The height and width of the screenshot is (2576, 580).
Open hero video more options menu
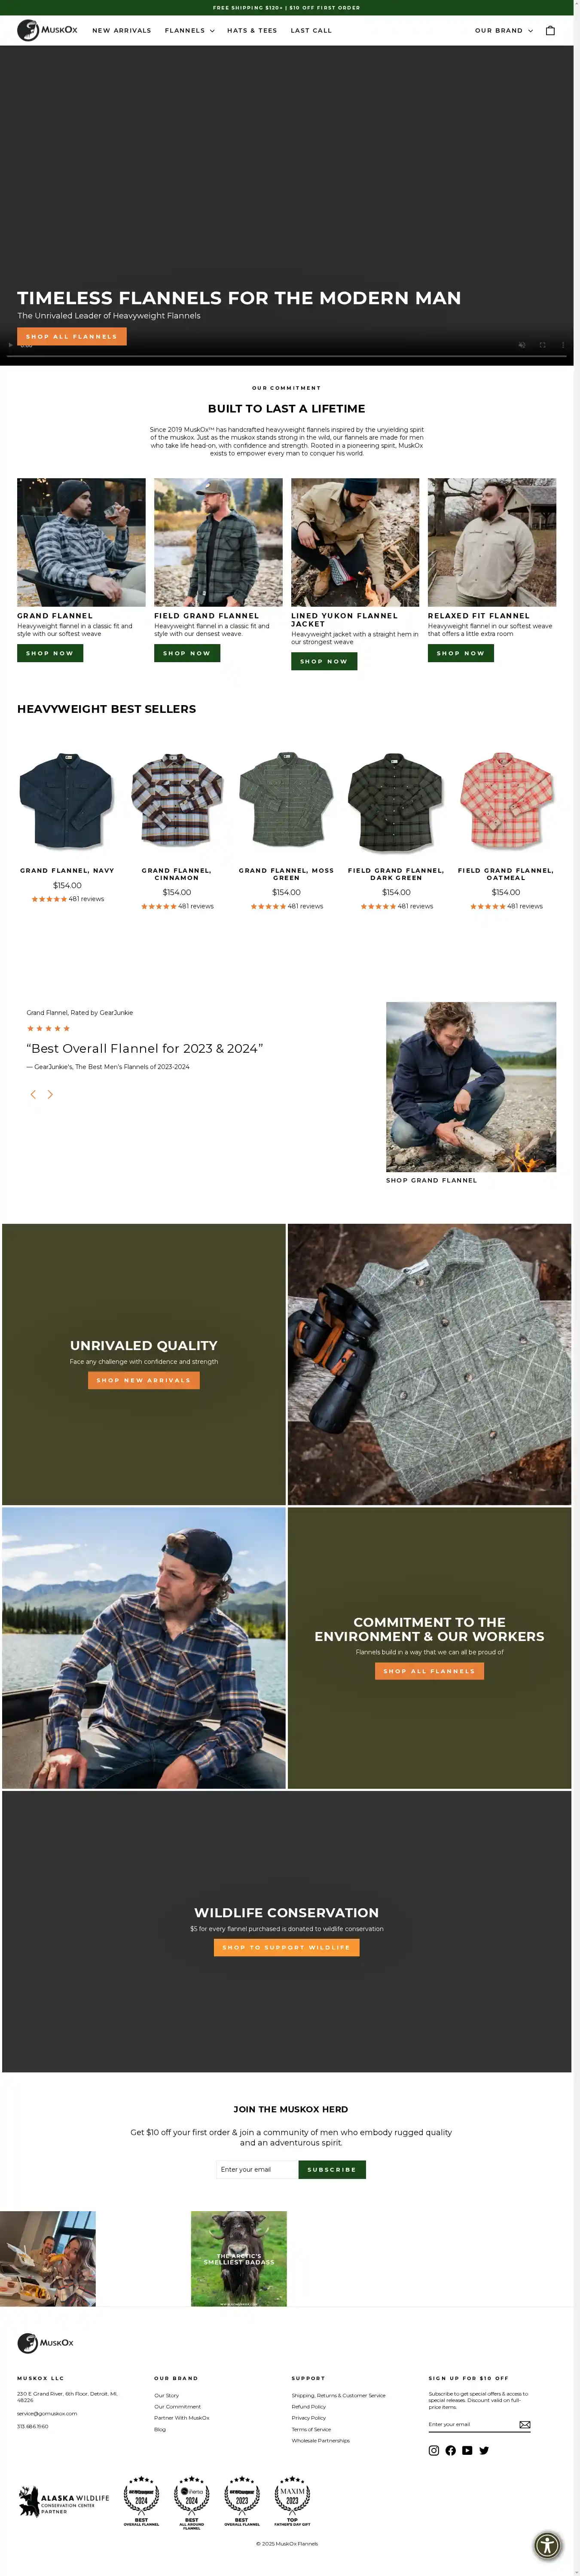[x=563, y=345]
